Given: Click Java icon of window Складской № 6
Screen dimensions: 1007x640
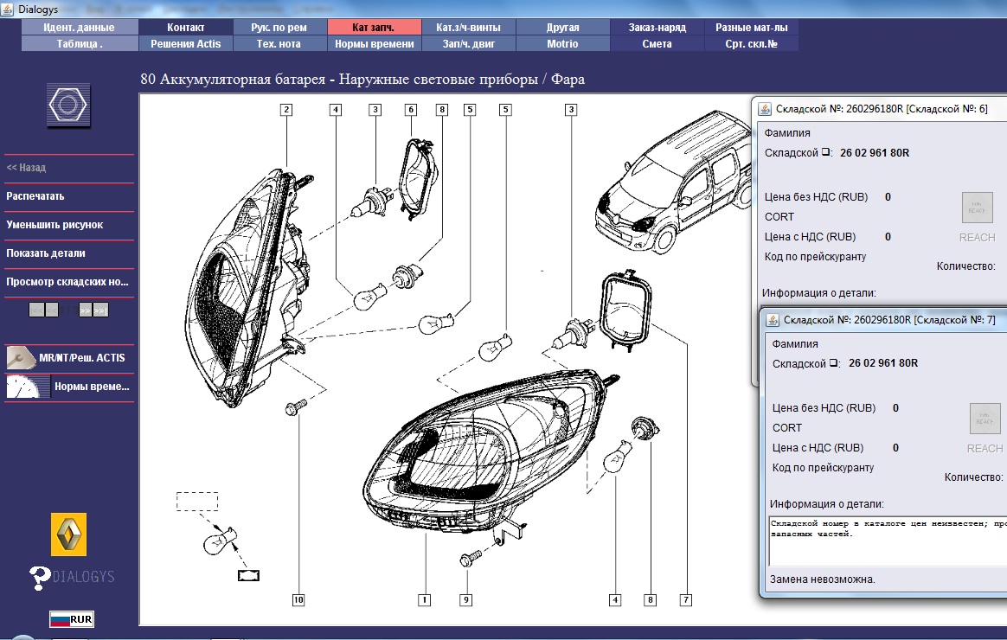Looking at the screenshot, I should [765, 108].
